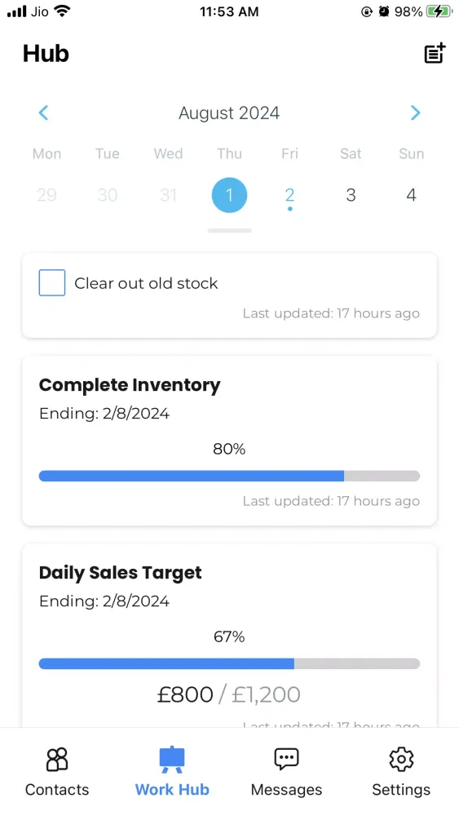The image size is (459, 816).
Task: Tap the 67% Daily Sales Target progress bar
Action: click(229, 663)
